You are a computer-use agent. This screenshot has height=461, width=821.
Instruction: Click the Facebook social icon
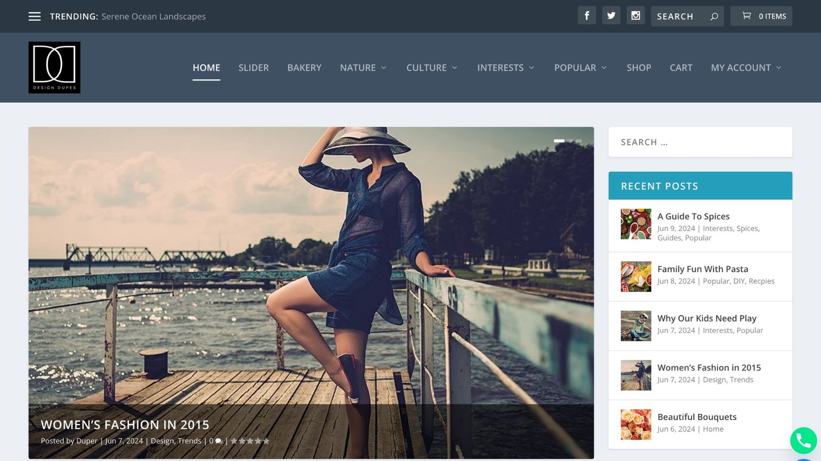(587, 15)
